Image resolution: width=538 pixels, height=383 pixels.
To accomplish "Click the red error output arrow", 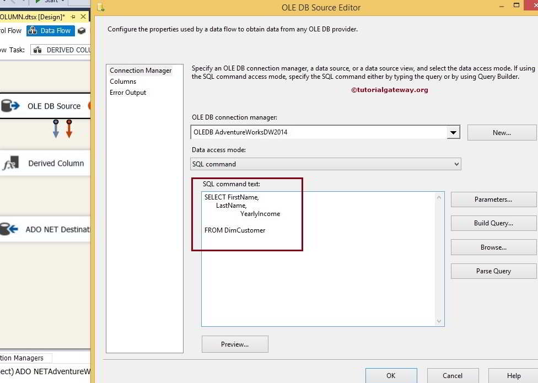I will [x=69, y=128].
